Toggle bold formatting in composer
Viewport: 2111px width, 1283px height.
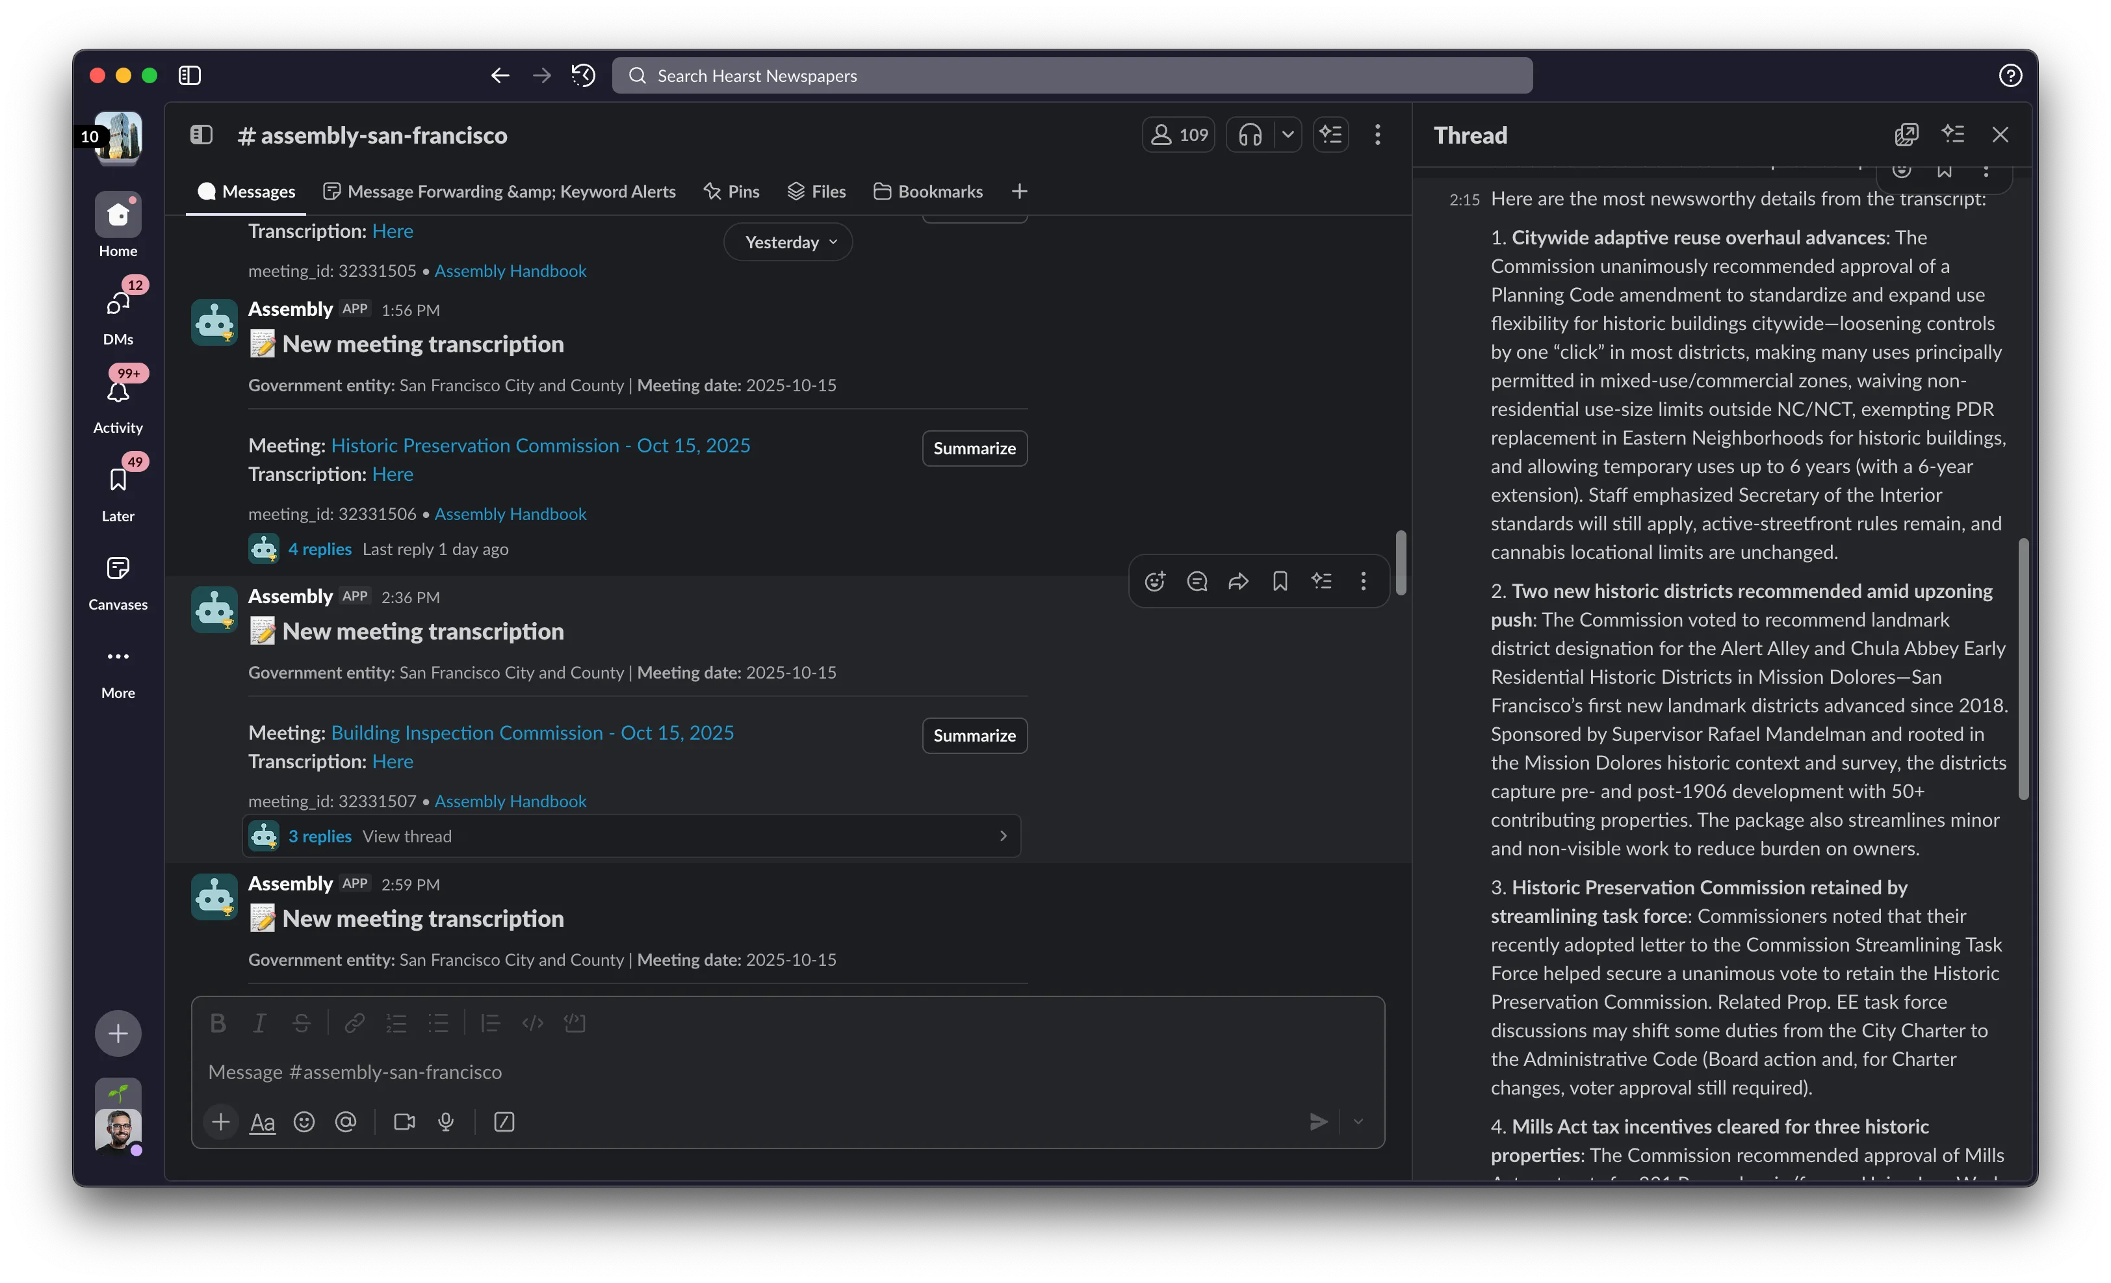(x=218, y=1022)
